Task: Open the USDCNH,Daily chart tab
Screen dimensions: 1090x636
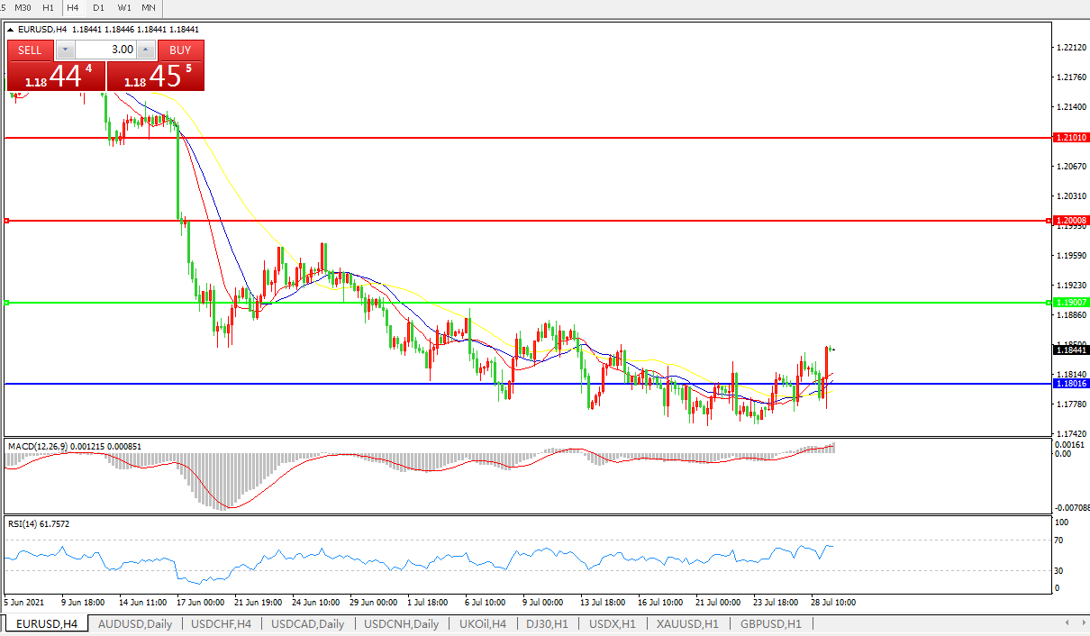Action: [401, 623]
